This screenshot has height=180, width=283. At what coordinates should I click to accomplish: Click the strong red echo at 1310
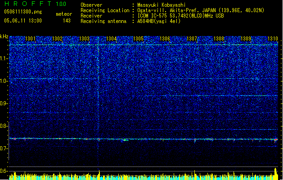tap(276, 140)
